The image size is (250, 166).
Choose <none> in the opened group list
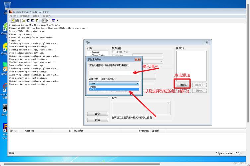[x=114, y=87]
